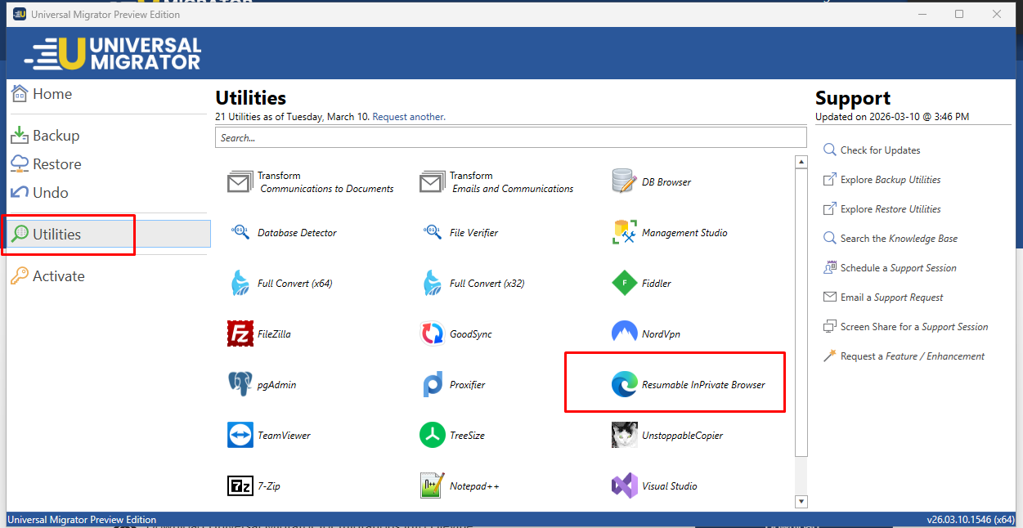The height and width of the screenshot is (528, 1023).
Task: Click the Request another link
Action: point(409,117)
